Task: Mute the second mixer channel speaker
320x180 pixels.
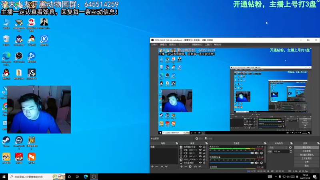Action: click(x=256, y=163)
